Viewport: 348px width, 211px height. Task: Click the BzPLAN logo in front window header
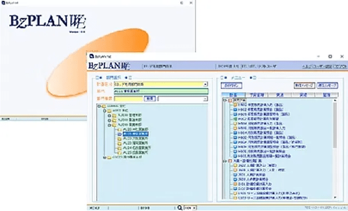coord(109,66)
